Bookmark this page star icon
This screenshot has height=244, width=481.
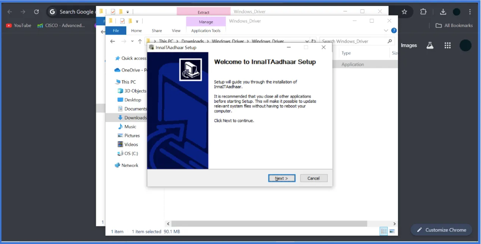tap(404, 12)
